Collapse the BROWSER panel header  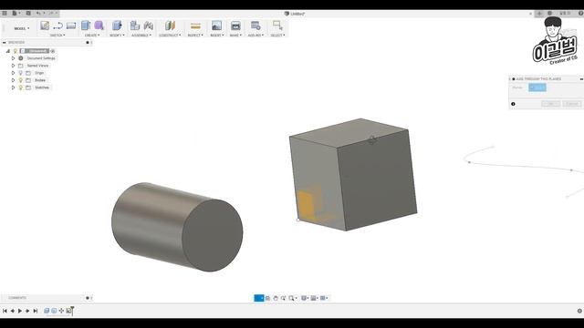4,43
